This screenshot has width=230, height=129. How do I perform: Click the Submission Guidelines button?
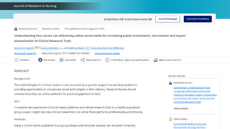(198, 19)
